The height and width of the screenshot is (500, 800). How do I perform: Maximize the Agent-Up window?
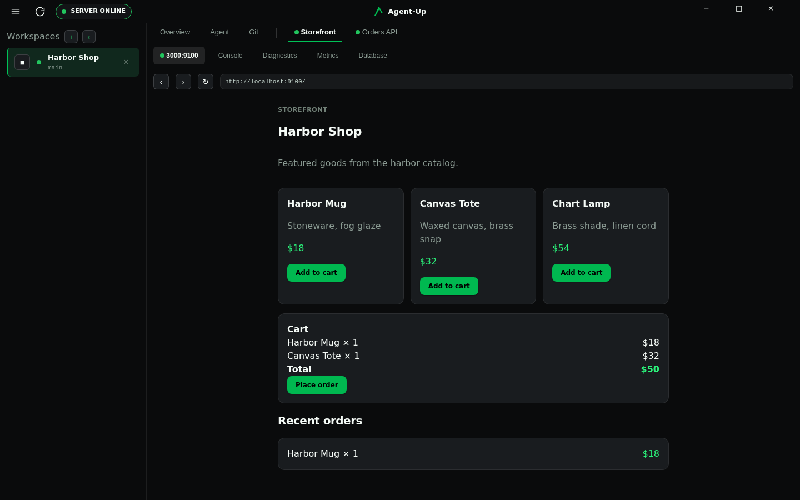pyautogui.click(x=739, y=8)
